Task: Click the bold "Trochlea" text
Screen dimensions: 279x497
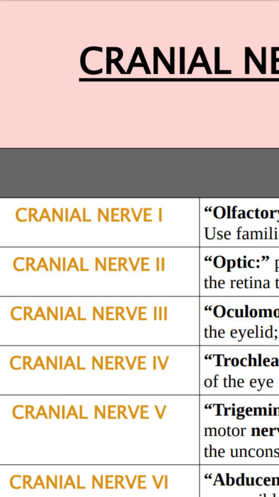Action: coord(241,361)
